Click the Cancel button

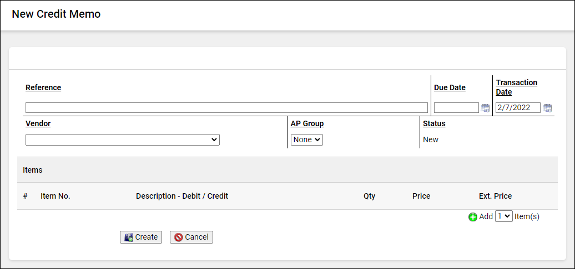pos(191,237)
